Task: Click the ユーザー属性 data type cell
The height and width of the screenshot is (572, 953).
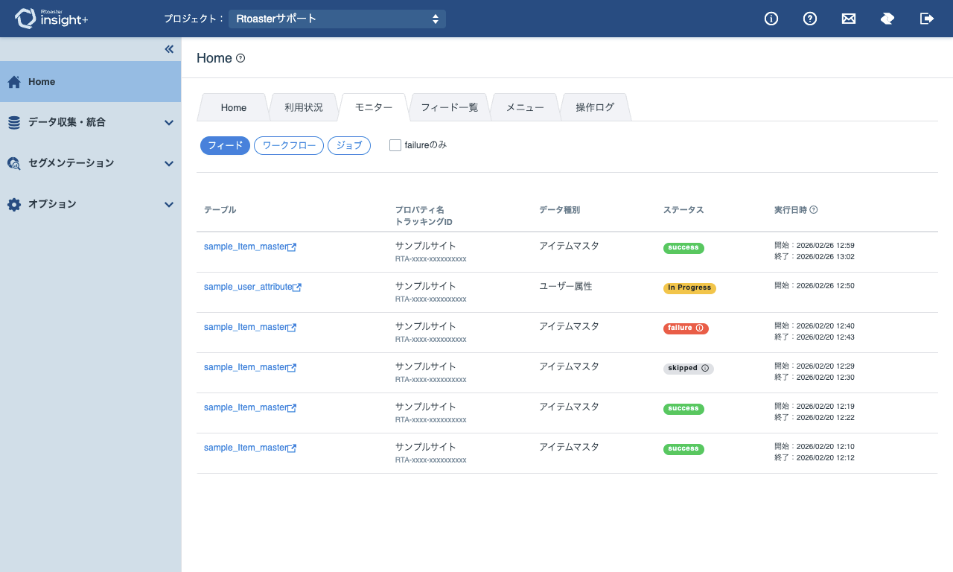Action: pos(566,286)
